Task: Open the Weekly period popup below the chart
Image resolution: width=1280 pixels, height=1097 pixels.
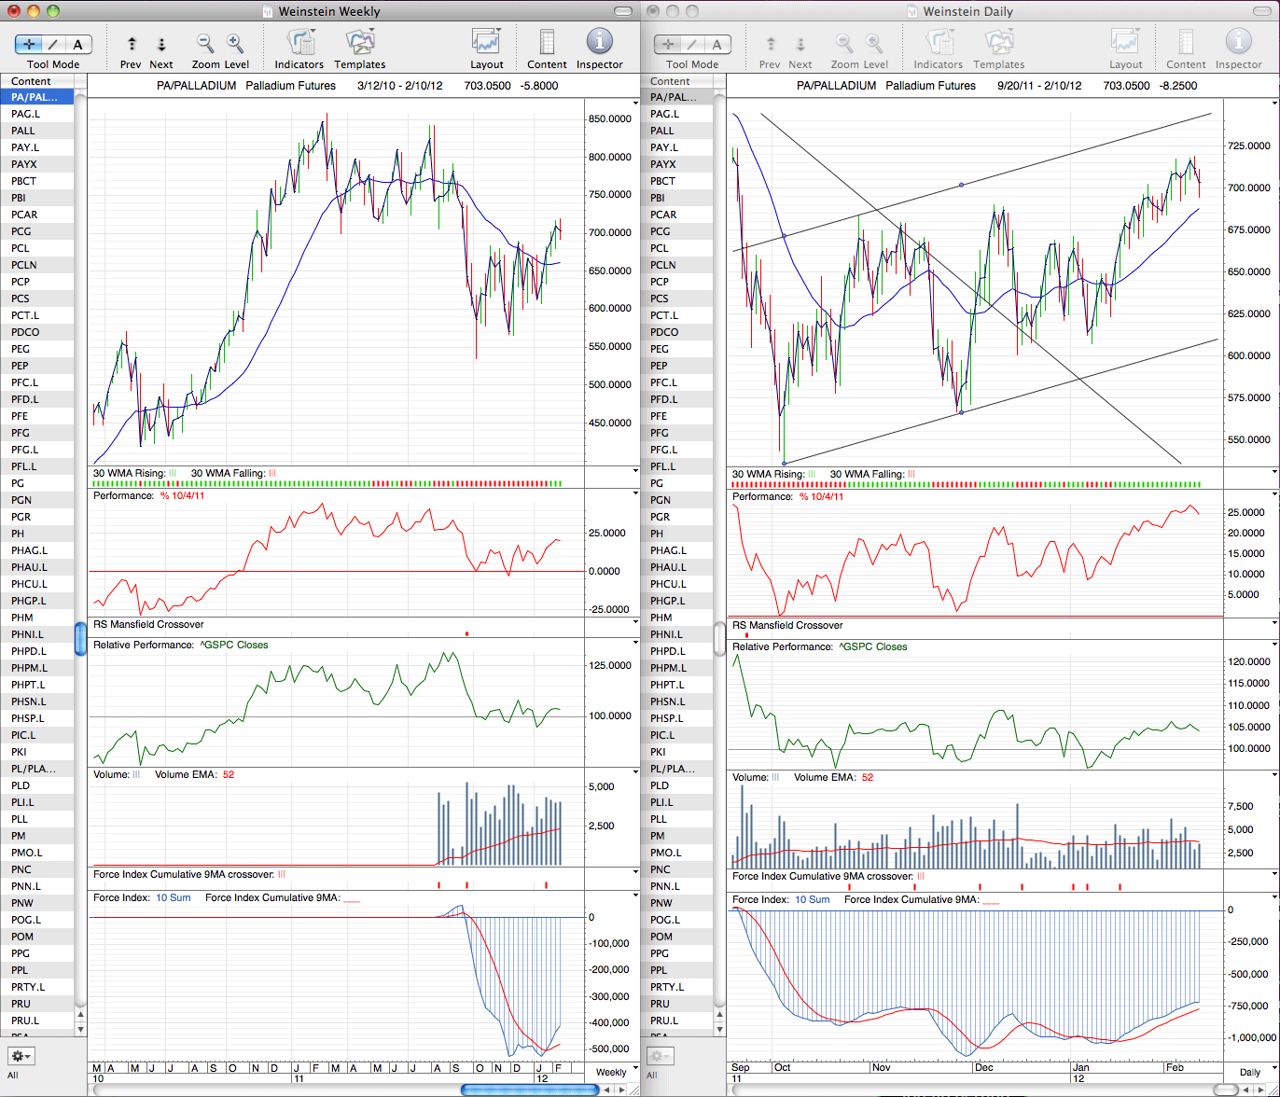Action: click(x=611, y=1072)
